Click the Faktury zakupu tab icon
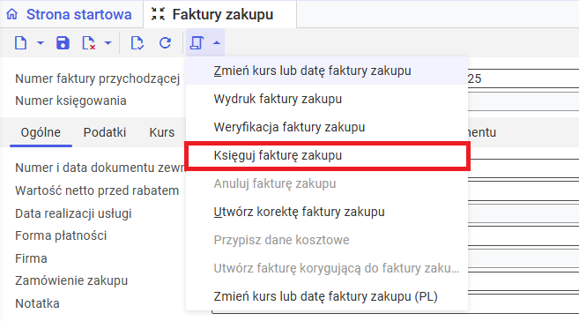This screenshot has height=321, width=579. (158, 14)
